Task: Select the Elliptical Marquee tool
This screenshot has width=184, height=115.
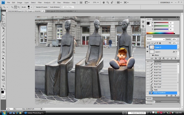Action: pyautogui.click(x=3, y=18)
